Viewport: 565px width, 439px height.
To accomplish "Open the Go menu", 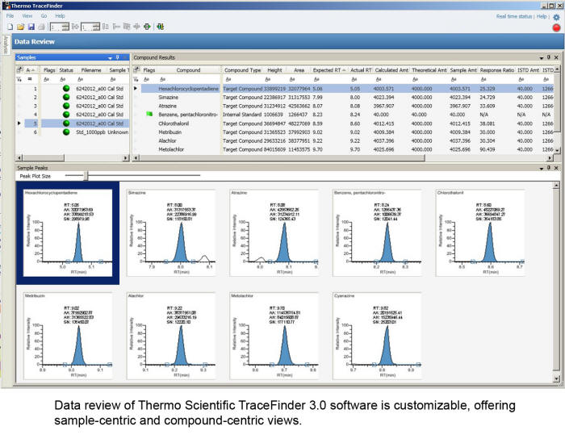I will click(44, 16).
